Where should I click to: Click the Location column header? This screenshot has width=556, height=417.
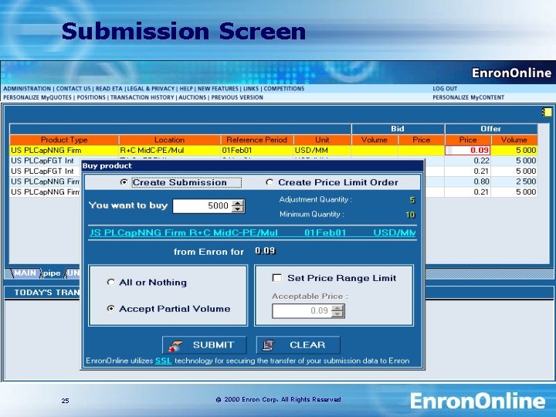(169, 140)
